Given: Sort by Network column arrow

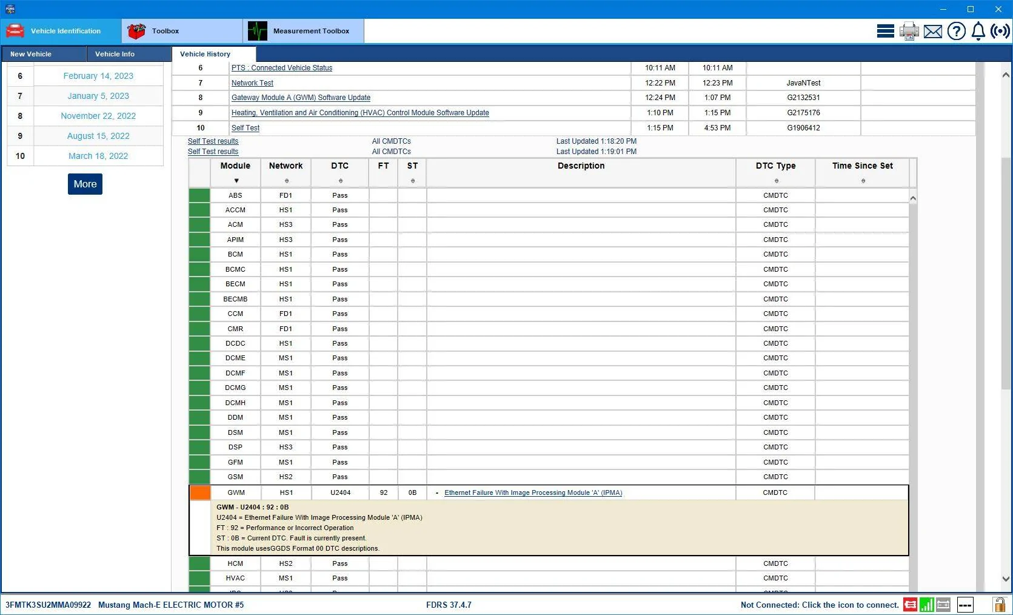Looking at the screenshot, I should (x=287, y=181).
